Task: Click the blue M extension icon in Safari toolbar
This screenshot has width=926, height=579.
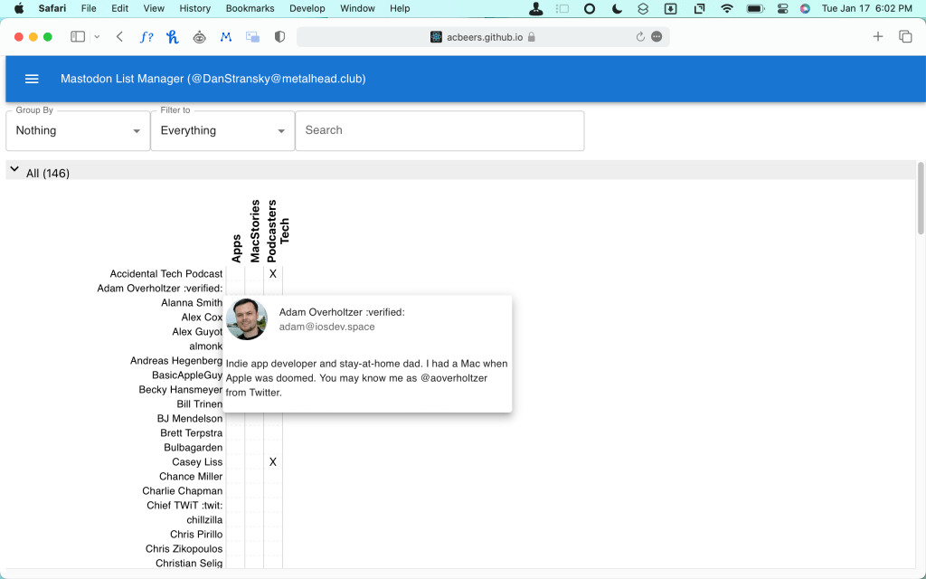Action: coord(226,36)
